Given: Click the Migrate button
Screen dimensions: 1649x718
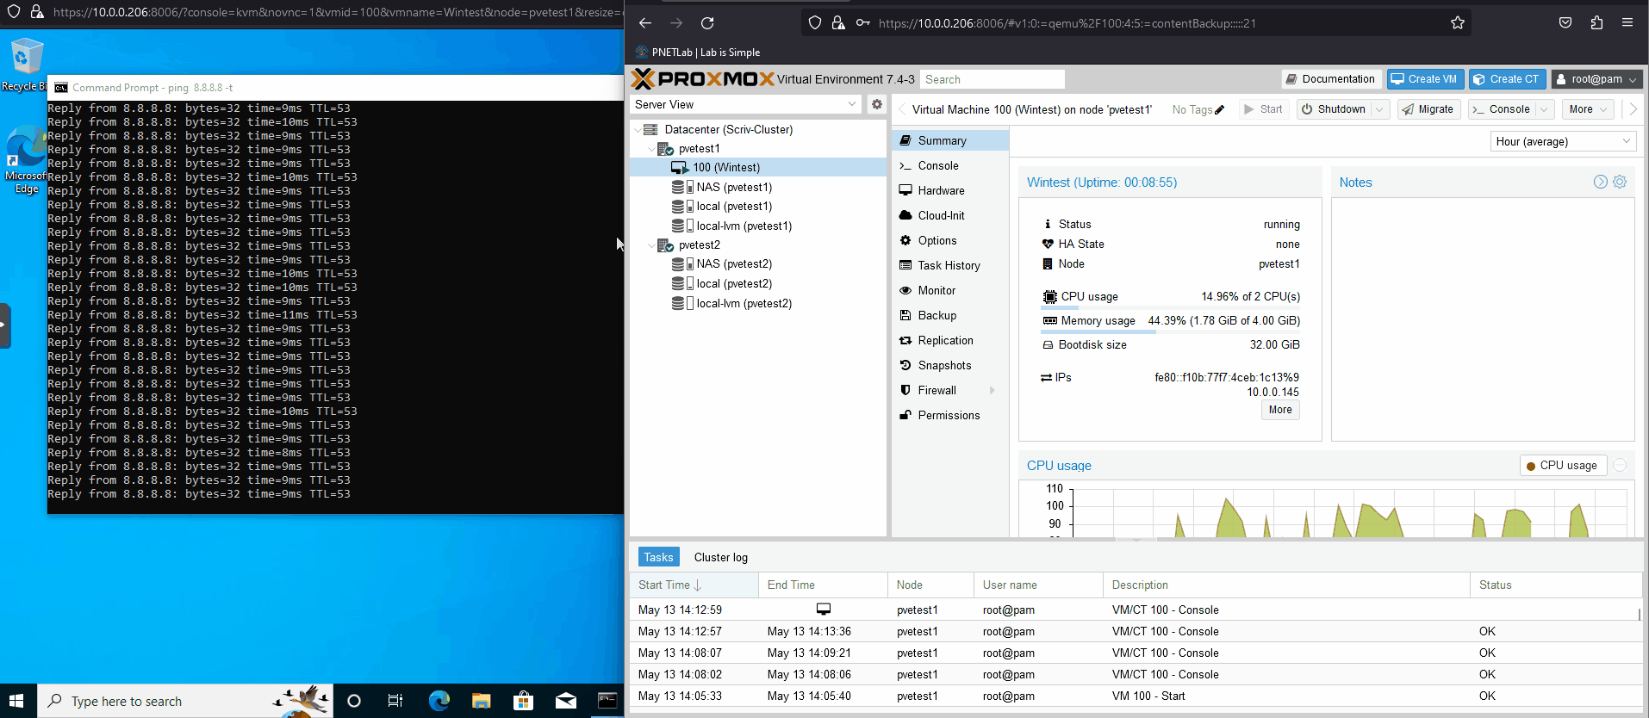Looking at the screenshot, I should (1428, 109).
